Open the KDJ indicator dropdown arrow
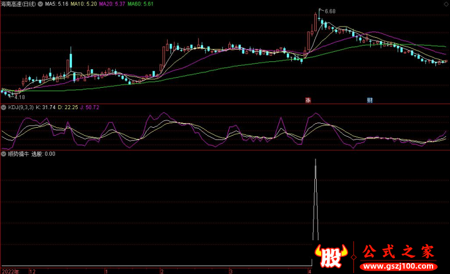 click(4, 107)
